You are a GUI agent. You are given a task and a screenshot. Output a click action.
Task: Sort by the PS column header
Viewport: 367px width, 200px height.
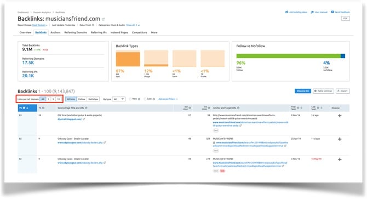click(x=27, y=108)
